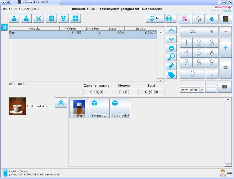Click the barcode button
Screen dimensions: 234x179
pos(224,87)
